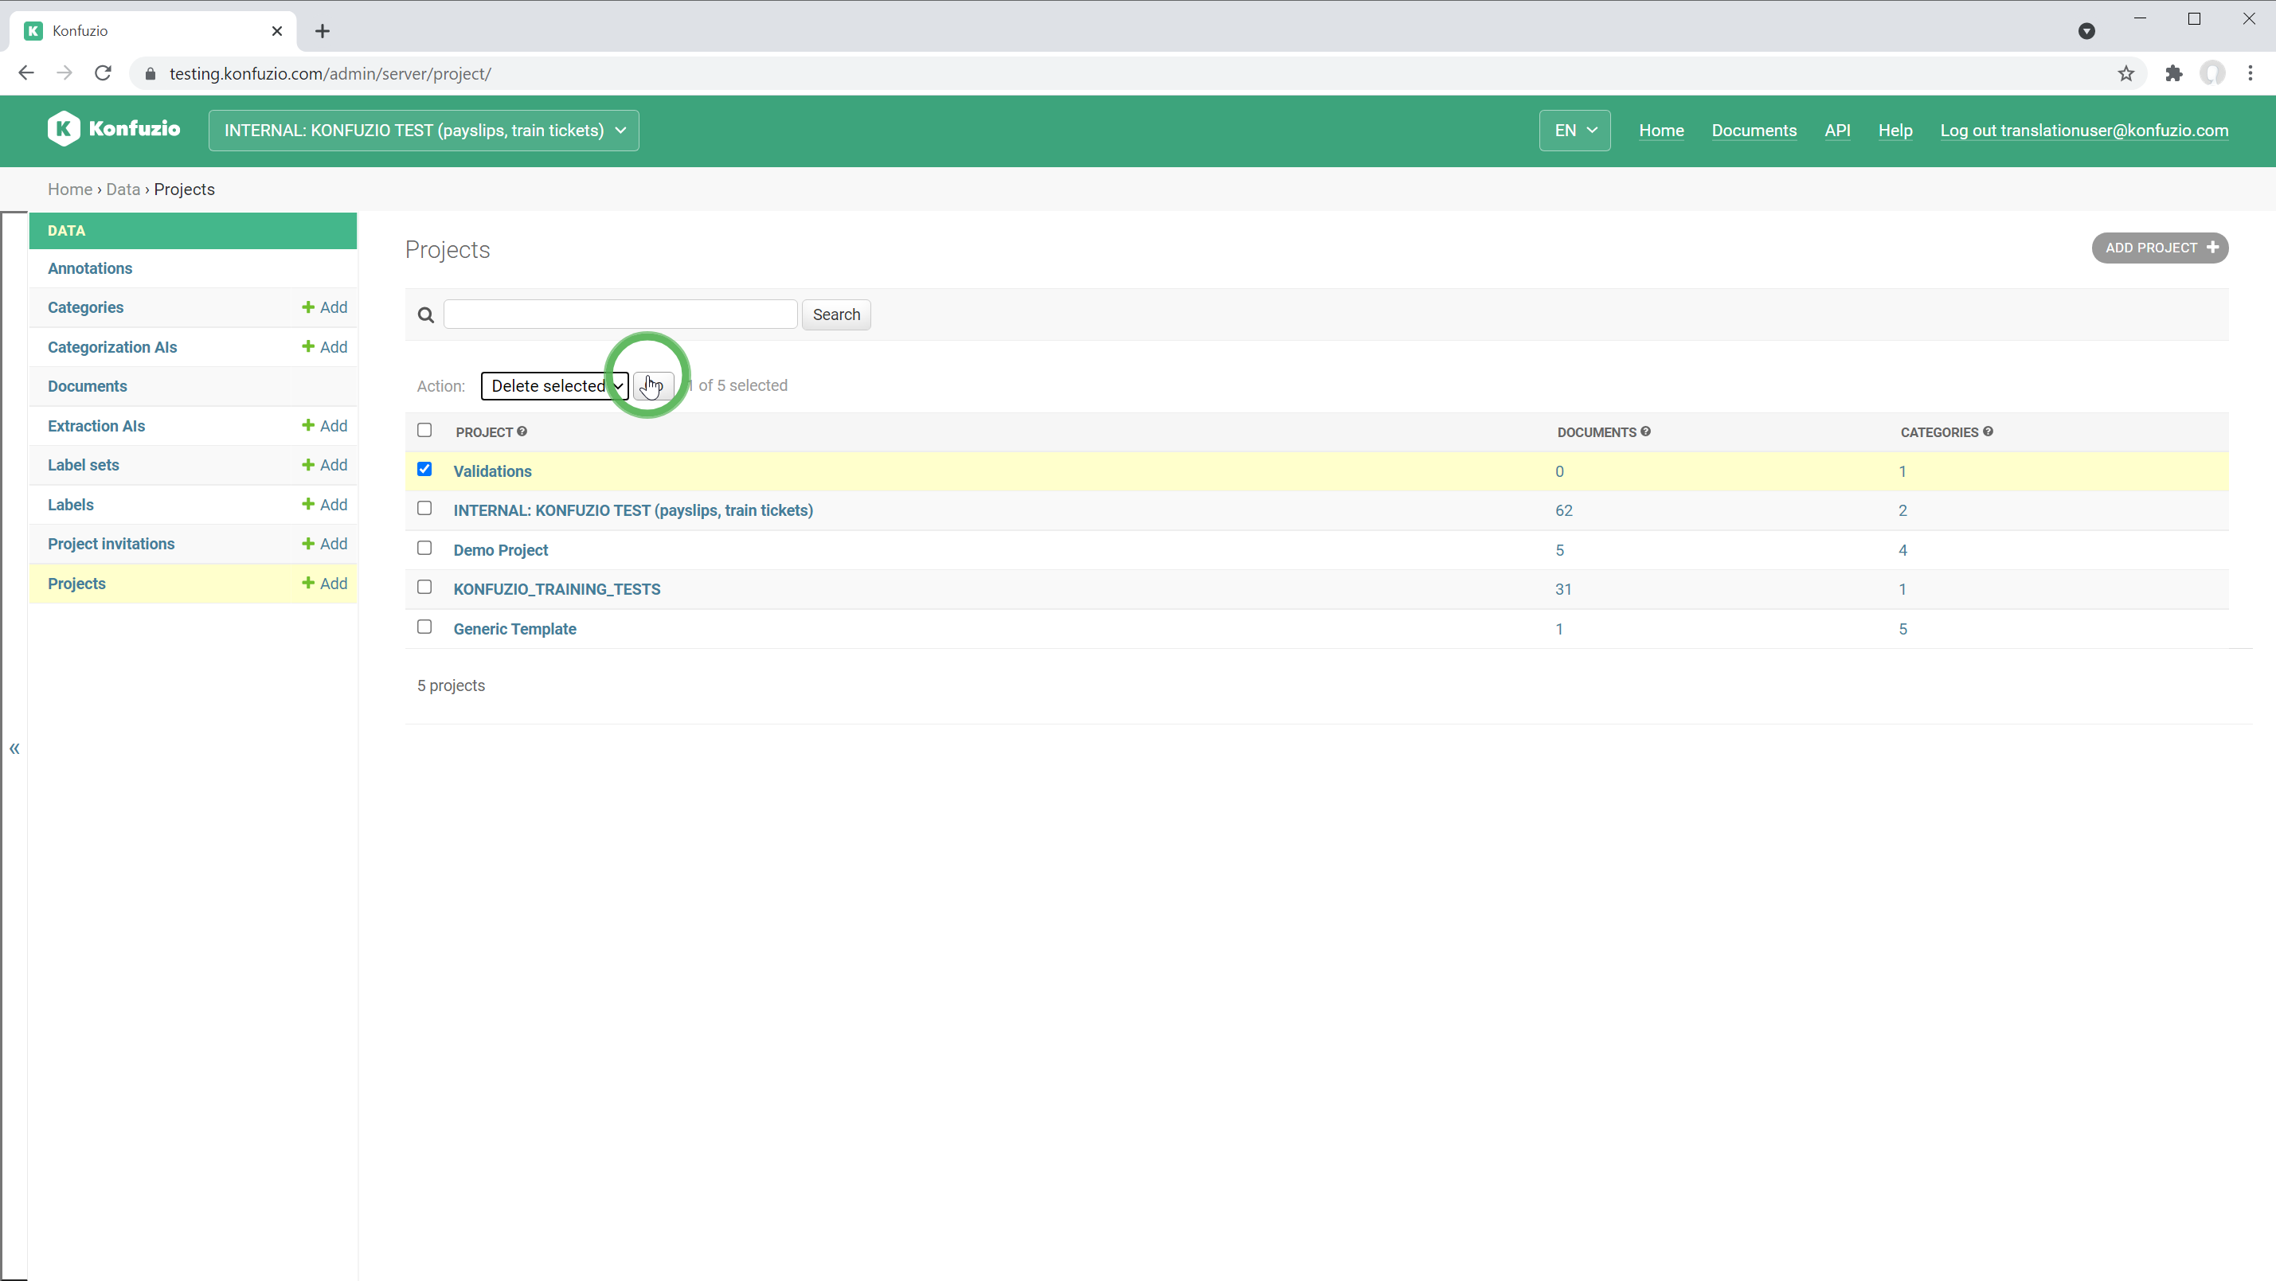Image resolution: width=2276 pixels, height=1281 pixels.
Task: Bookmark this page with the star icon
Action: [2125, 73]
